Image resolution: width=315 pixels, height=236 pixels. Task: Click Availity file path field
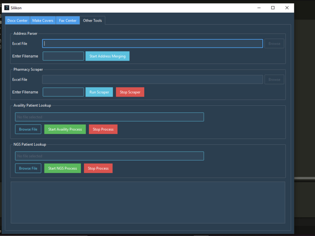click(x=110, y=117)
